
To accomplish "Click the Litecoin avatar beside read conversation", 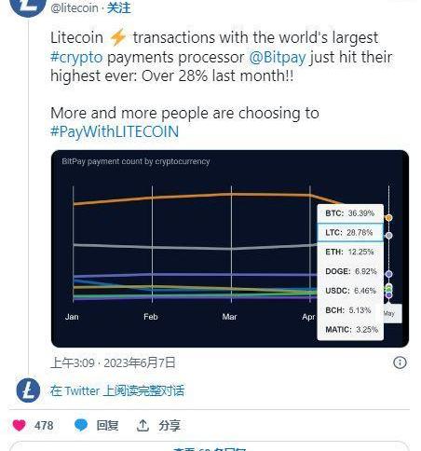I will pos(28,390).
